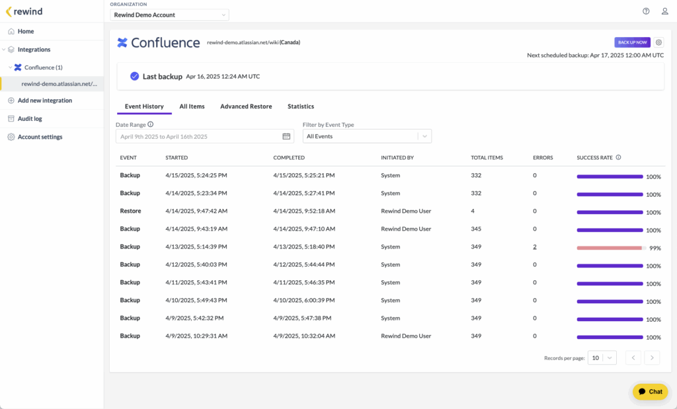
Task: Click the STARTED column header
Action: click(177, 158)
